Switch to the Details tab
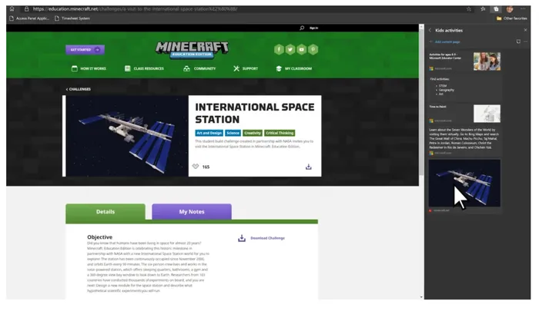 click(x=105, y=212)
